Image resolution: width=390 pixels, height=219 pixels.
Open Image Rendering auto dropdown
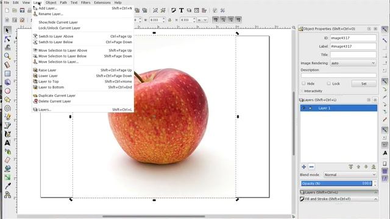353,63
